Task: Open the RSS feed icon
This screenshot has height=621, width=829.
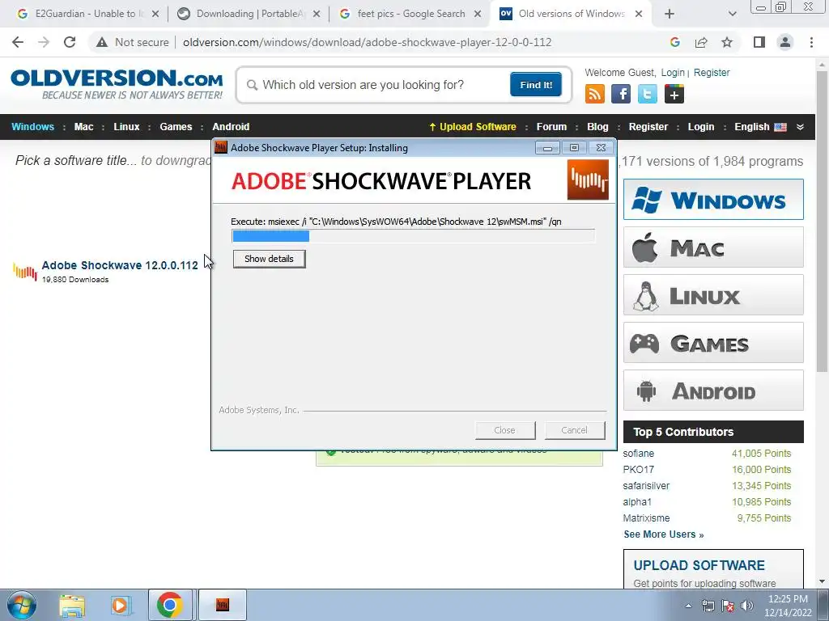Action: coord(595,94)
